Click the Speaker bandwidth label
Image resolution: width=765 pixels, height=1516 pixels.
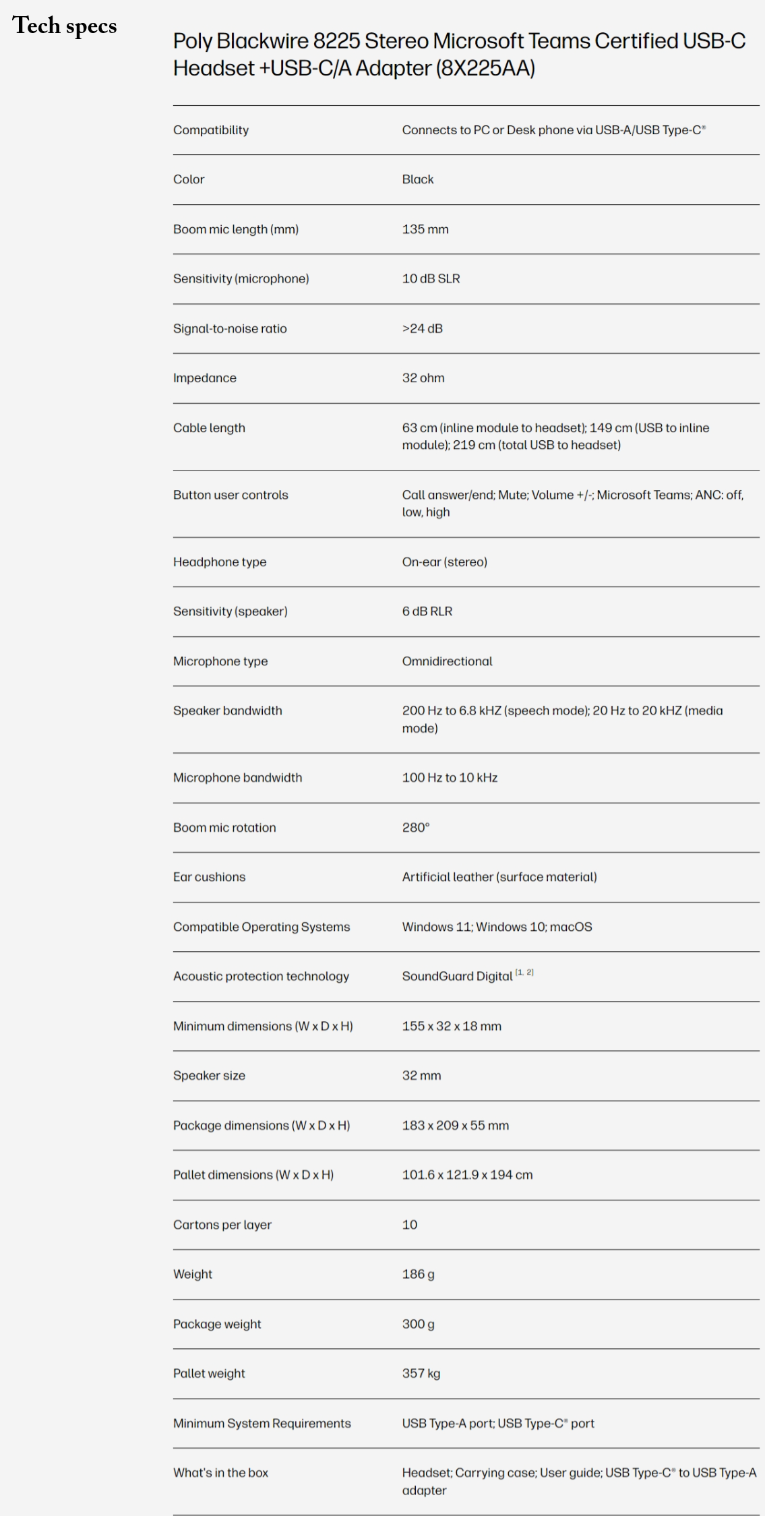point(227,710)
